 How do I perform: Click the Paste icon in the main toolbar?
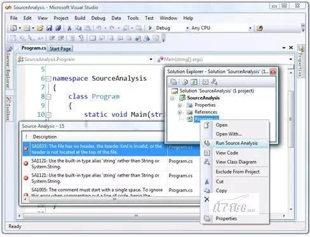click(x=88, y=28)
